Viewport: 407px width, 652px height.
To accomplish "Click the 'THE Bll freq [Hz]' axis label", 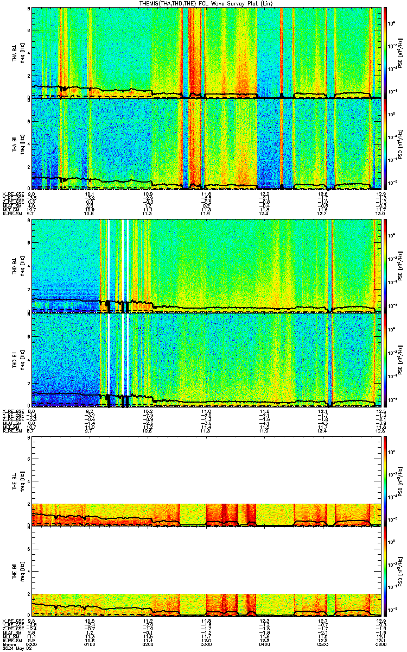I will coord(18,572).
